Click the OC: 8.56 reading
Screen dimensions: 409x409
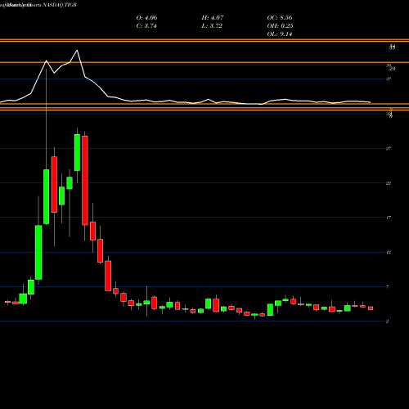coord(280,18)
